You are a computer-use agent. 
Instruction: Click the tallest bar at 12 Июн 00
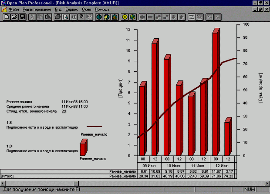216,92
